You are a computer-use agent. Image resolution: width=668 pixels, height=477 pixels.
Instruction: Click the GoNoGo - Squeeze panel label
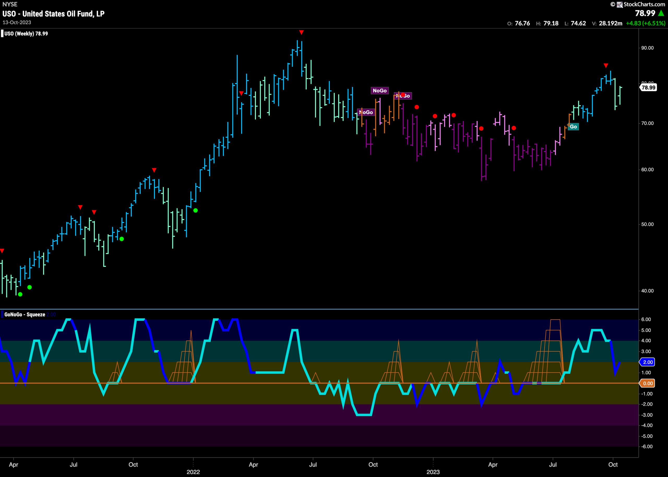tap(25, 315)
